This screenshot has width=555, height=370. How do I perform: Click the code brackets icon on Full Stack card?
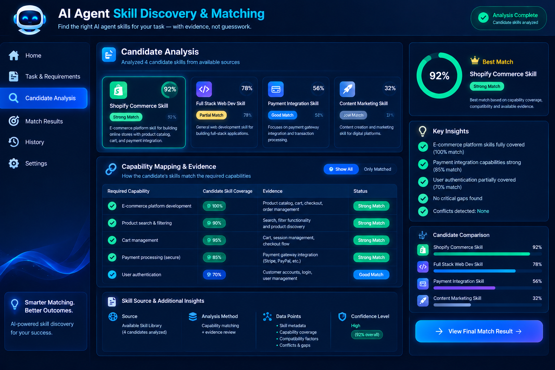pos(204,89)
